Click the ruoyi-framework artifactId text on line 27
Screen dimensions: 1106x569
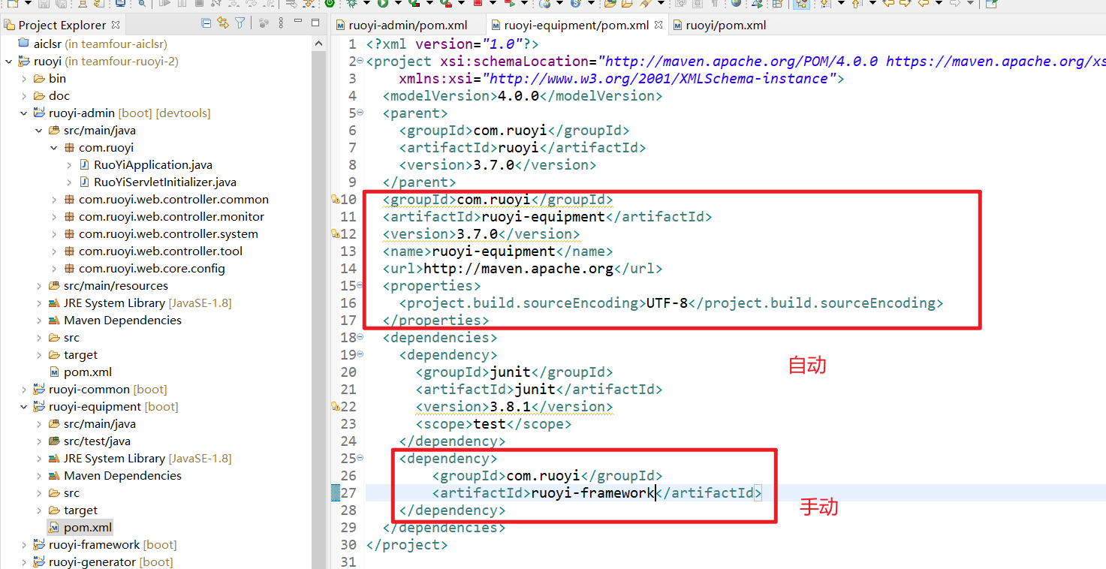(592, 493)
